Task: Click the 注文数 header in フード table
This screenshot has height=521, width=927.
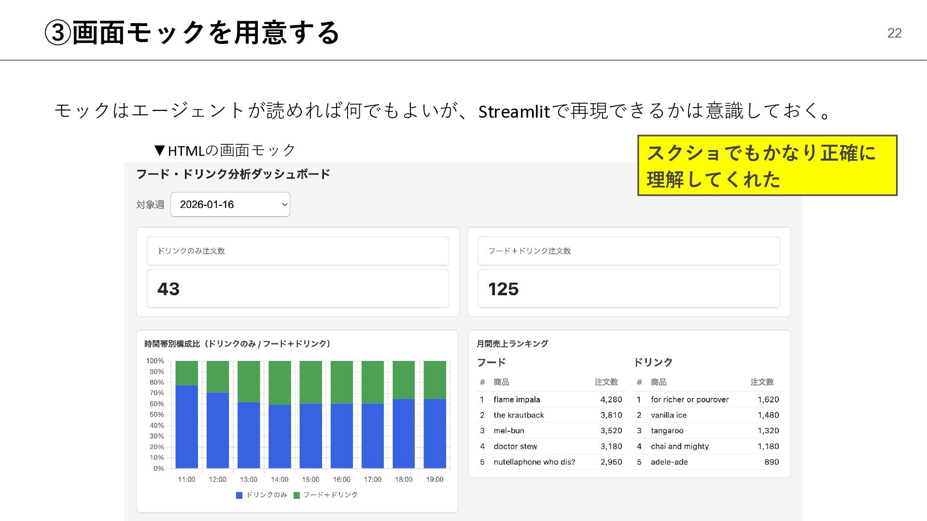Action: click(x=606, y=382)
